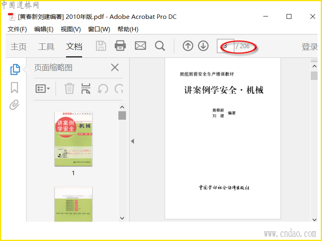The width and height of the screenshot is (322, 241).
Task: Click the 登录 sign-in link
Action: 309,47
